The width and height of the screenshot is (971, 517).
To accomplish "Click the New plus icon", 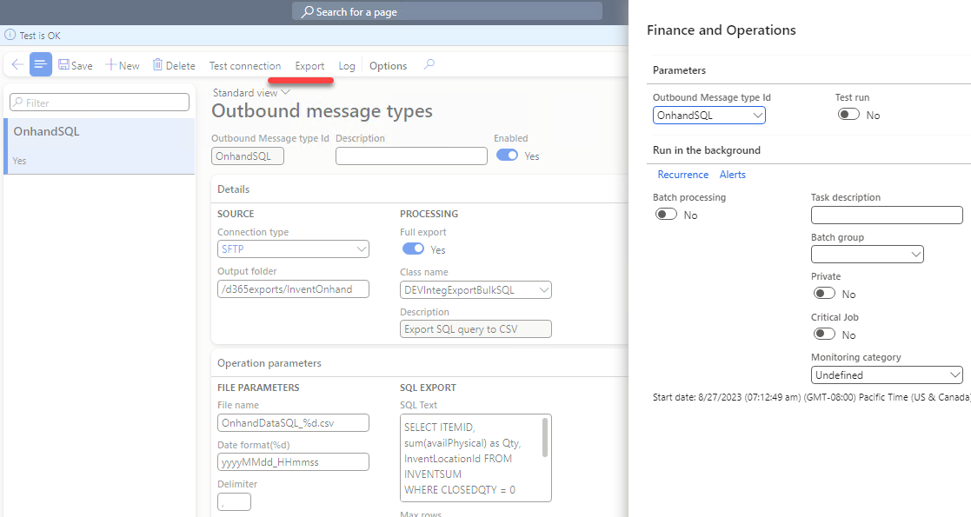I will pos(110,64).
